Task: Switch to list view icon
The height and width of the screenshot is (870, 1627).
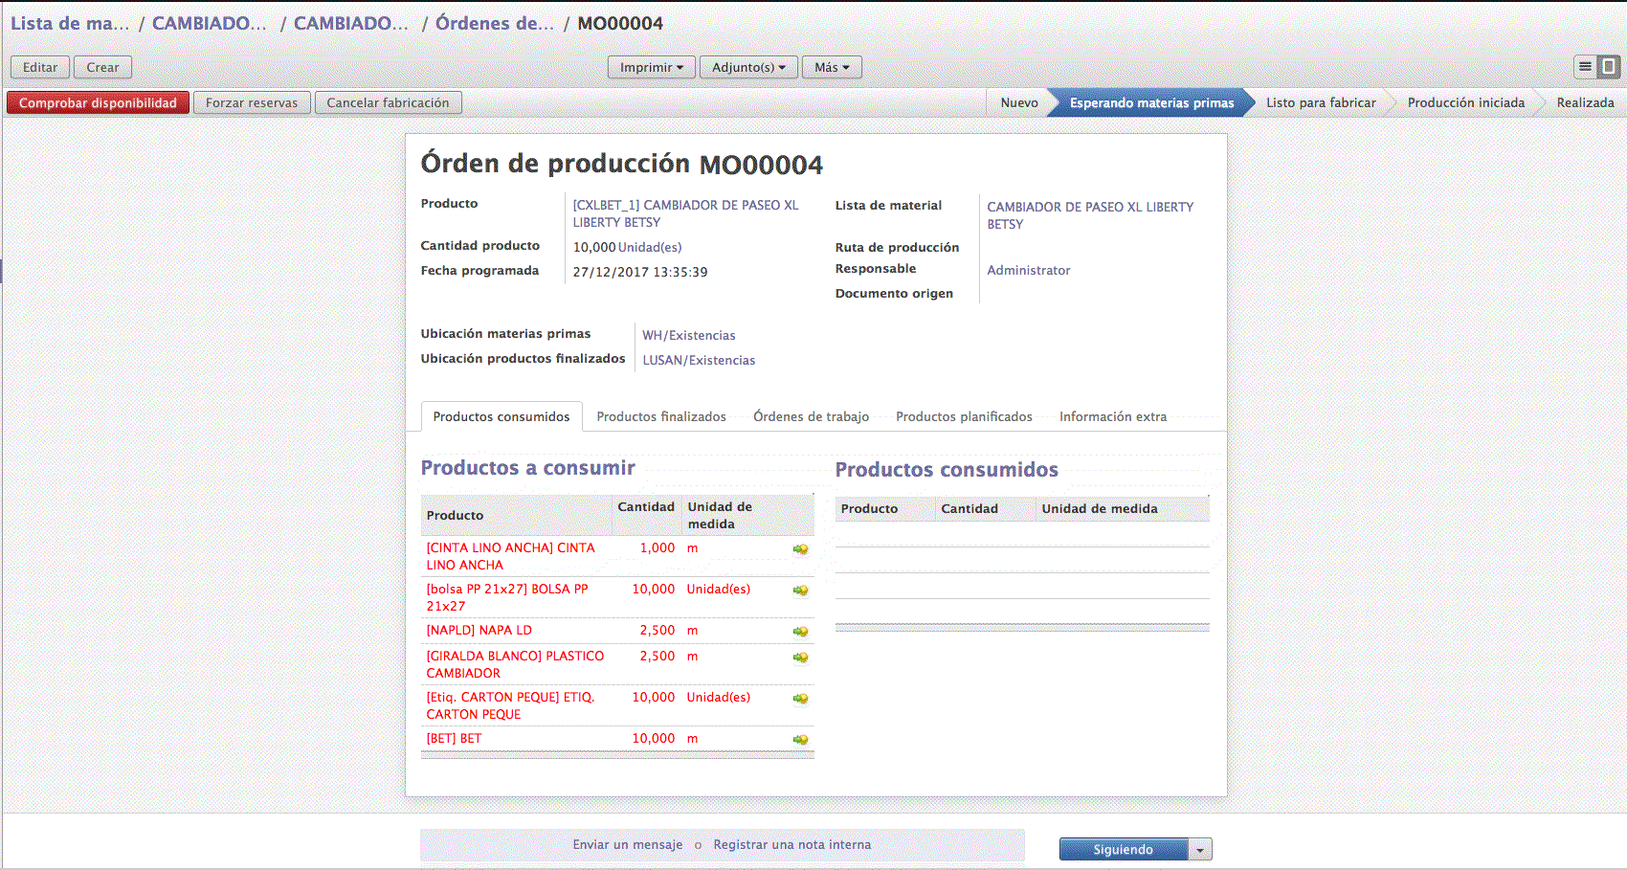Action: coord(1585,67)
